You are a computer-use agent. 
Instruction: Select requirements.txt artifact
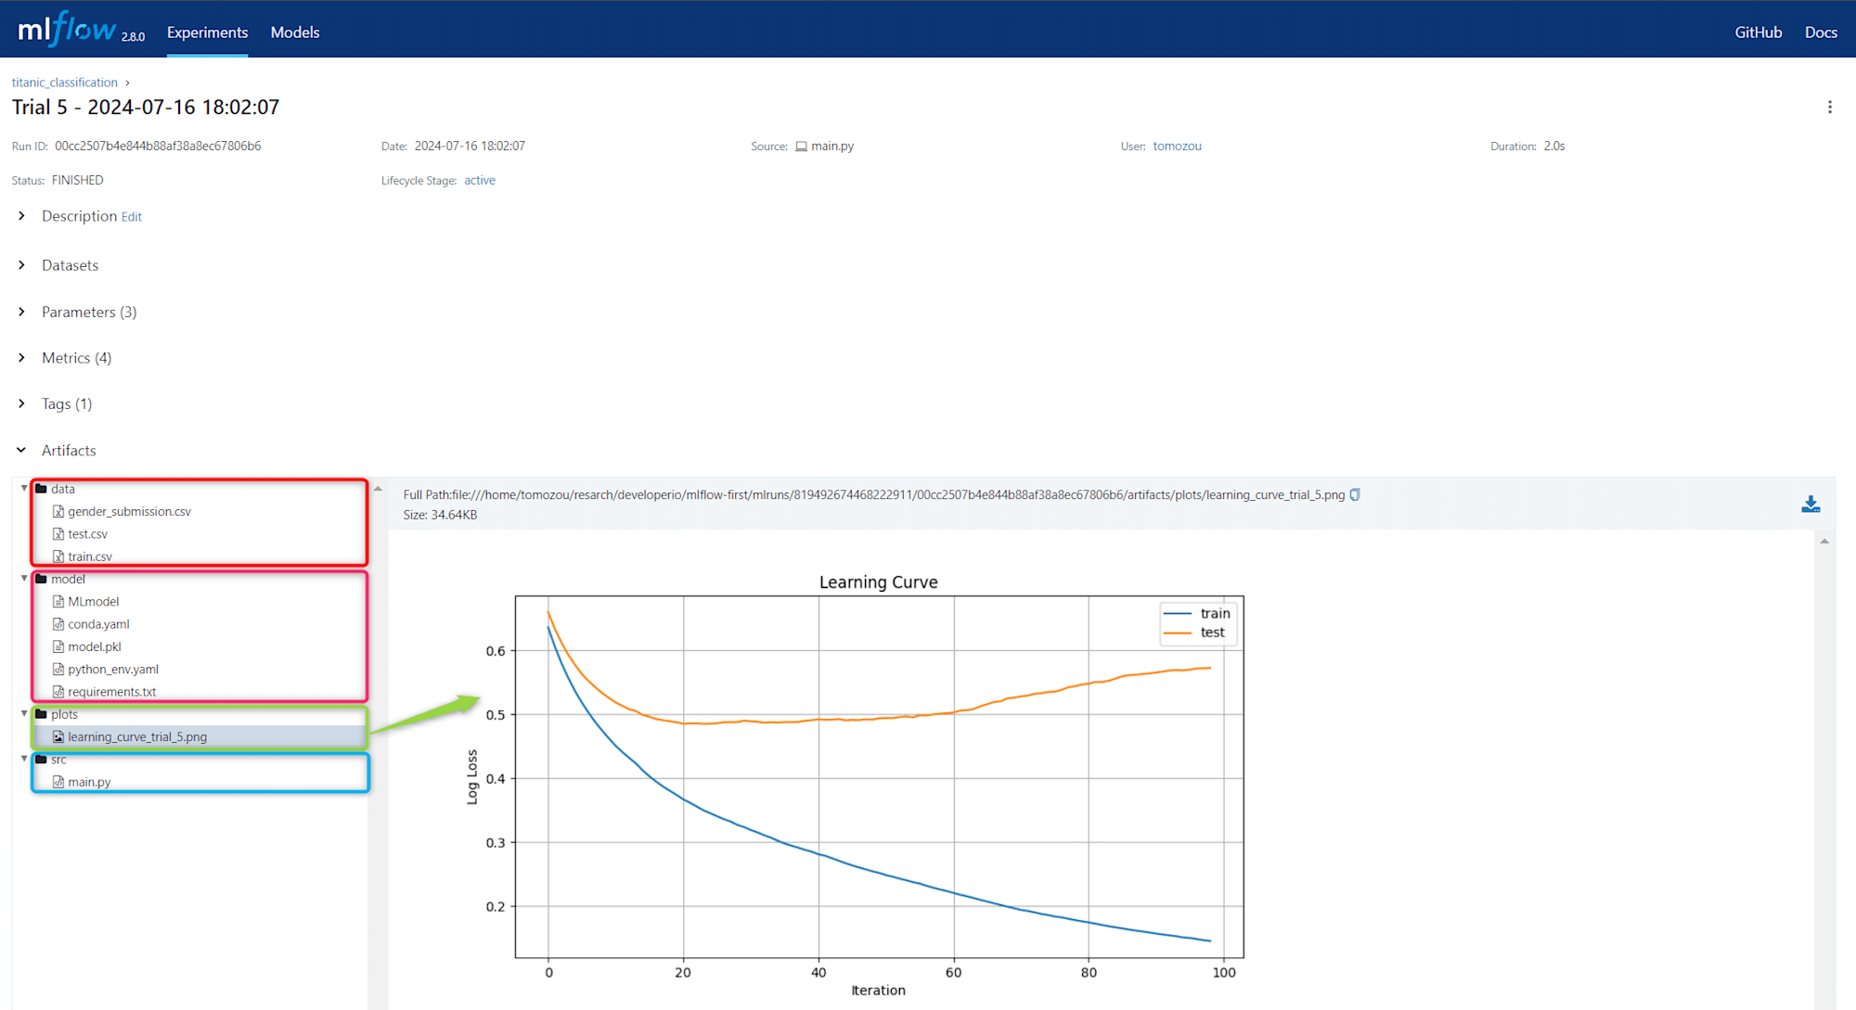coord(111,692)
